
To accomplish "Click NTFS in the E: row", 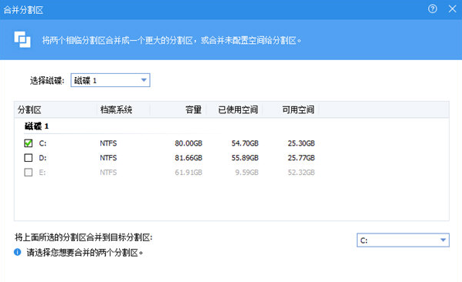I will (108, 172).
